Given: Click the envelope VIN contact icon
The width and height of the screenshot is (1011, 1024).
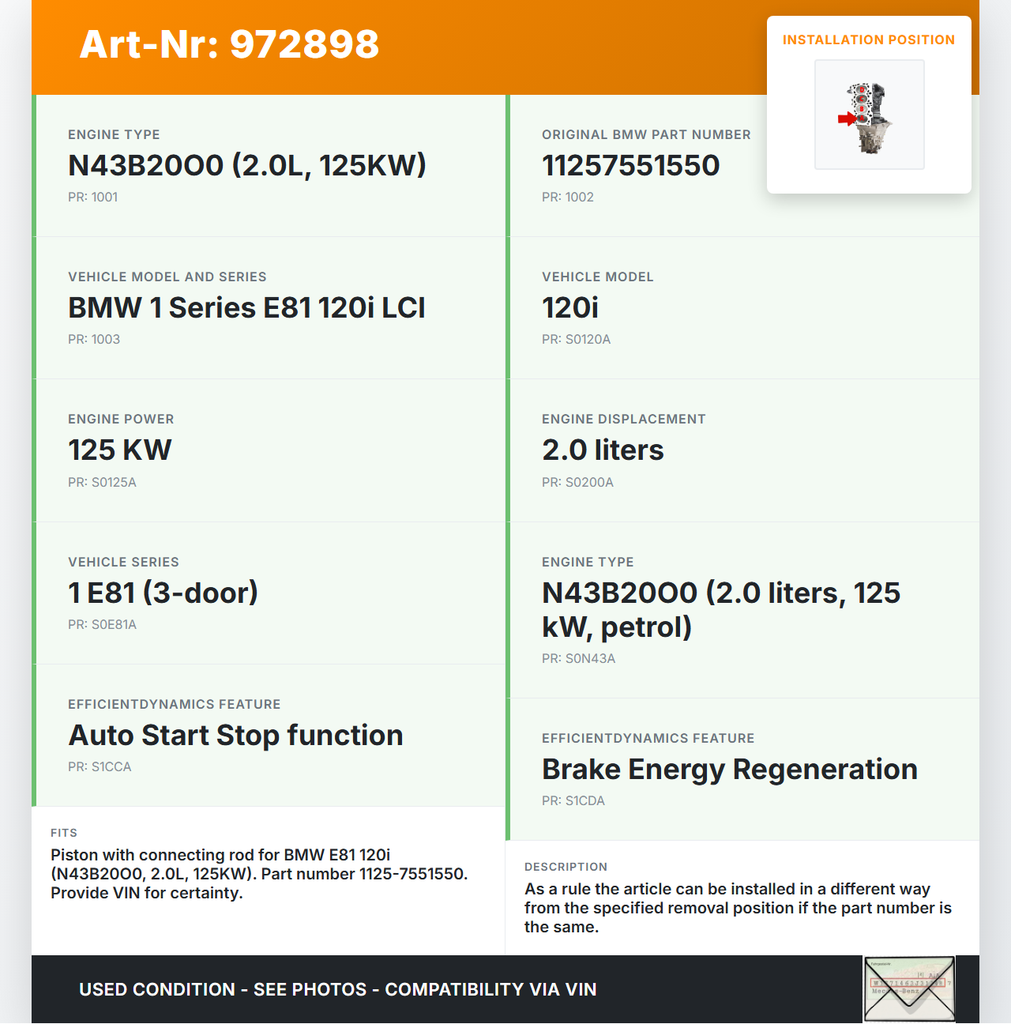Looking at the screenshot, I should 909,989.
